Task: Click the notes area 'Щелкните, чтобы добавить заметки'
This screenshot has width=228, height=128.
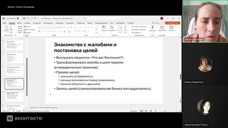Action: [43, 107]
